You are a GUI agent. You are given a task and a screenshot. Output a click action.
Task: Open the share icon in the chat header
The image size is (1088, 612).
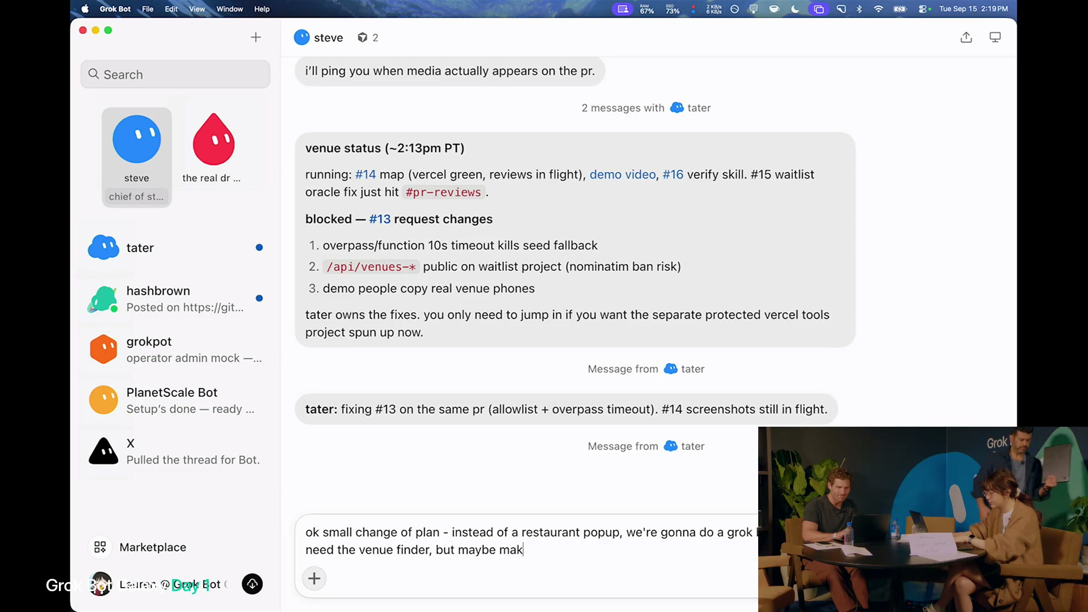[x=966, y=37]
